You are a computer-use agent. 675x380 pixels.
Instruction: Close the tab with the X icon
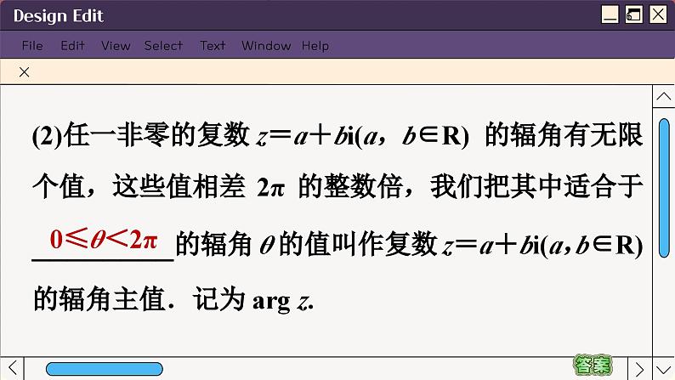[x=25, y=72]
